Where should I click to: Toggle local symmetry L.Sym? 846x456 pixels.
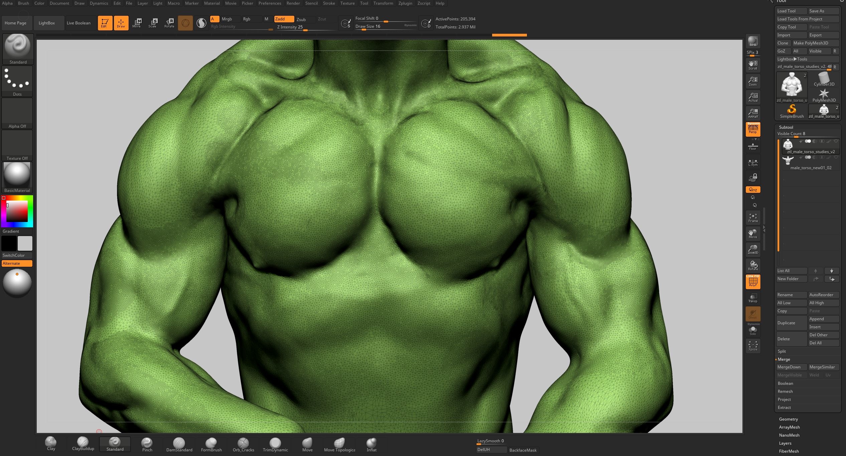[753, 162]
